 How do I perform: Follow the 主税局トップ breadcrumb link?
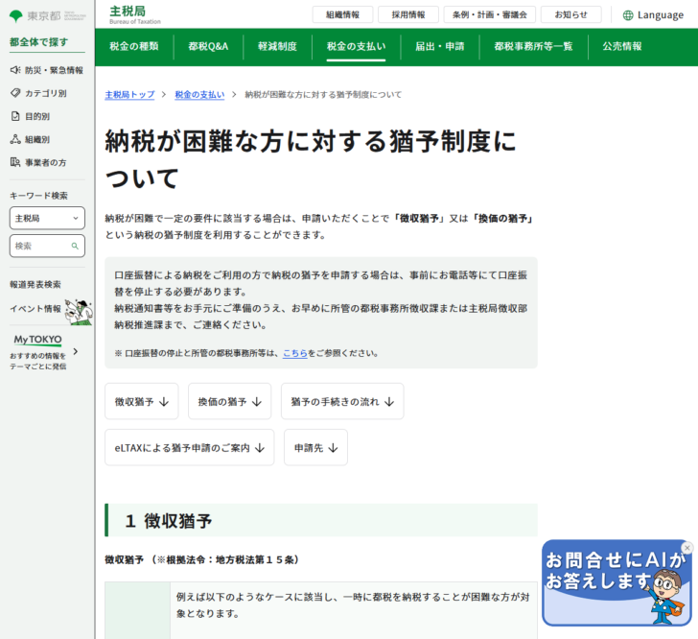[129, 94]
